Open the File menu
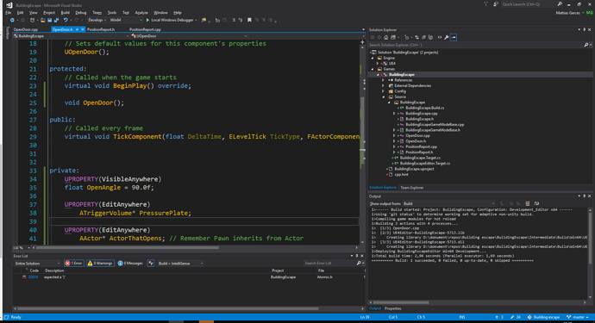This screenshot has height=323, width=595. click(8, 13)
